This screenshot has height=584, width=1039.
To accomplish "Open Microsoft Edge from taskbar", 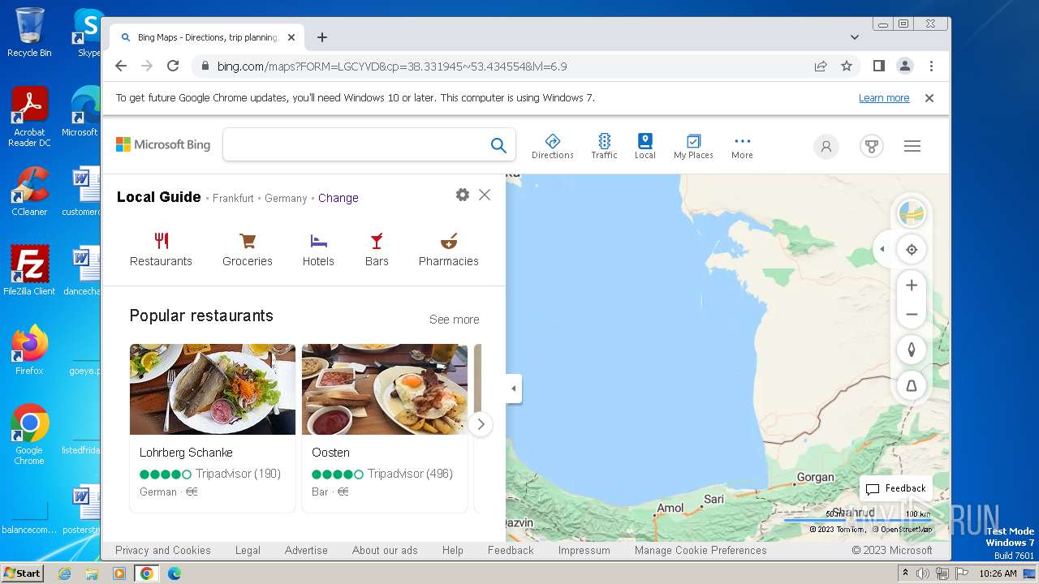I will click(x=175, y=573).
